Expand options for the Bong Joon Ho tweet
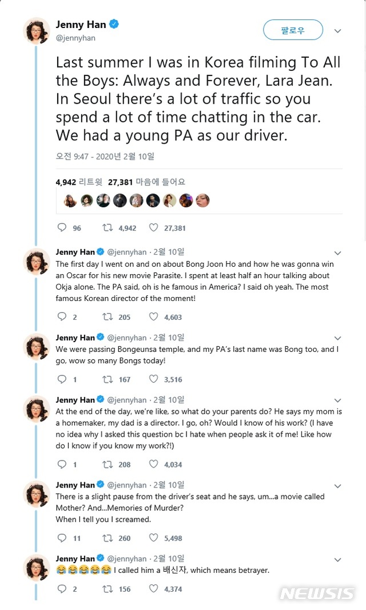 [x=337, y=253]
